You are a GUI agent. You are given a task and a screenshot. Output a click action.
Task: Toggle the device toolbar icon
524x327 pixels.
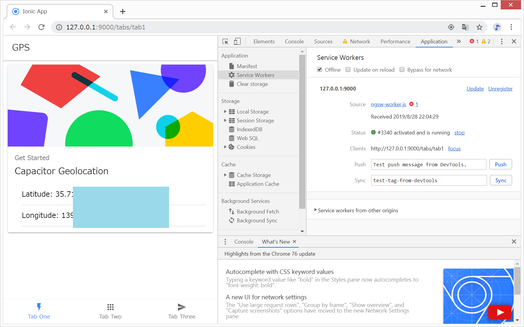click(x=237, y=42)
